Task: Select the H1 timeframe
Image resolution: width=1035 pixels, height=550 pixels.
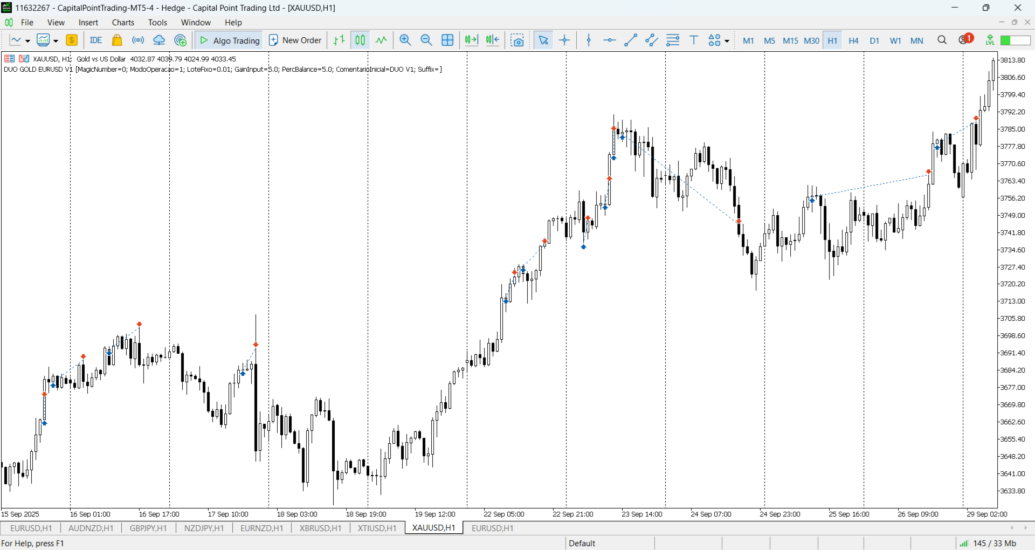Action: click(x=833, y=41)
